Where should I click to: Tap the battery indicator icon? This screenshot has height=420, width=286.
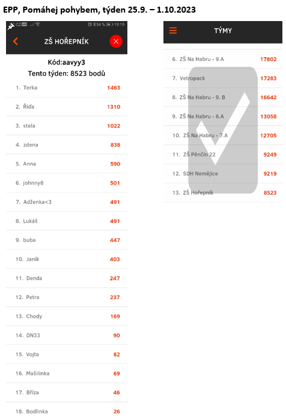click(x=109, y=25)
